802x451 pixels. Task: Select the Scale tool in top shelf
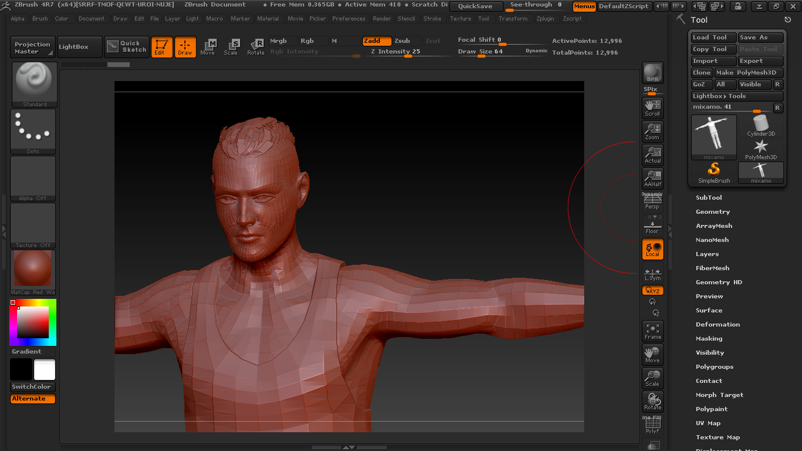pyautogui.click(x=231, y=47)
